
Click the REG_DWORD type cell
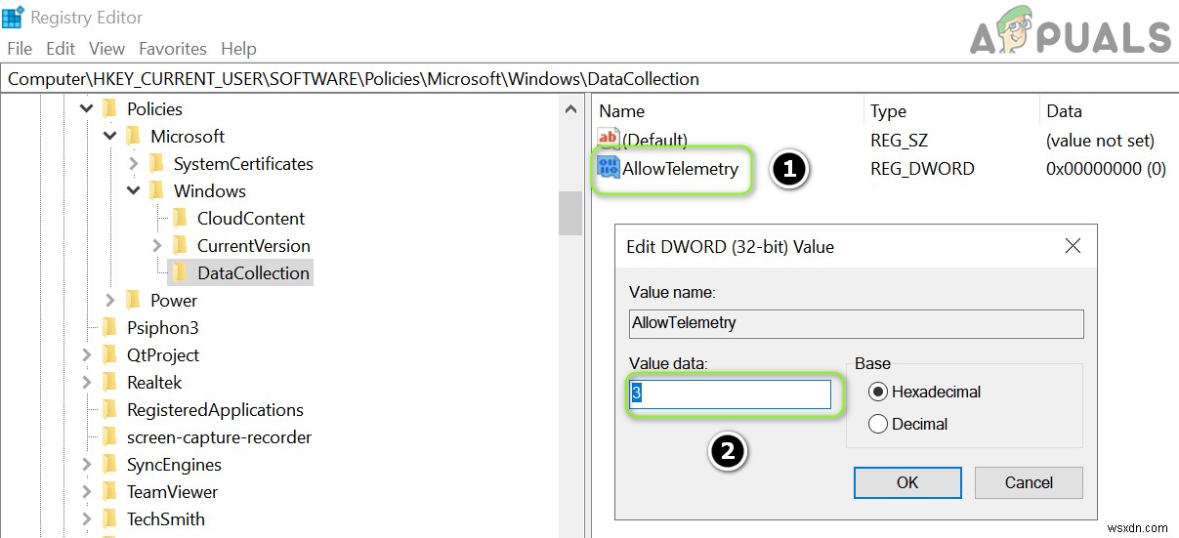(x=922, y=168)
